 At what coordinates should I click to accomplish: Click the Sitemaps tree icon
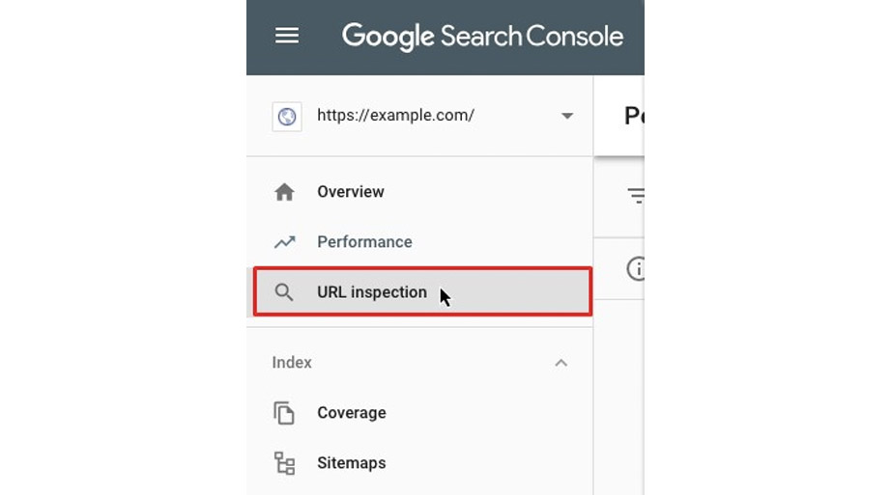[x=284, y=463]
